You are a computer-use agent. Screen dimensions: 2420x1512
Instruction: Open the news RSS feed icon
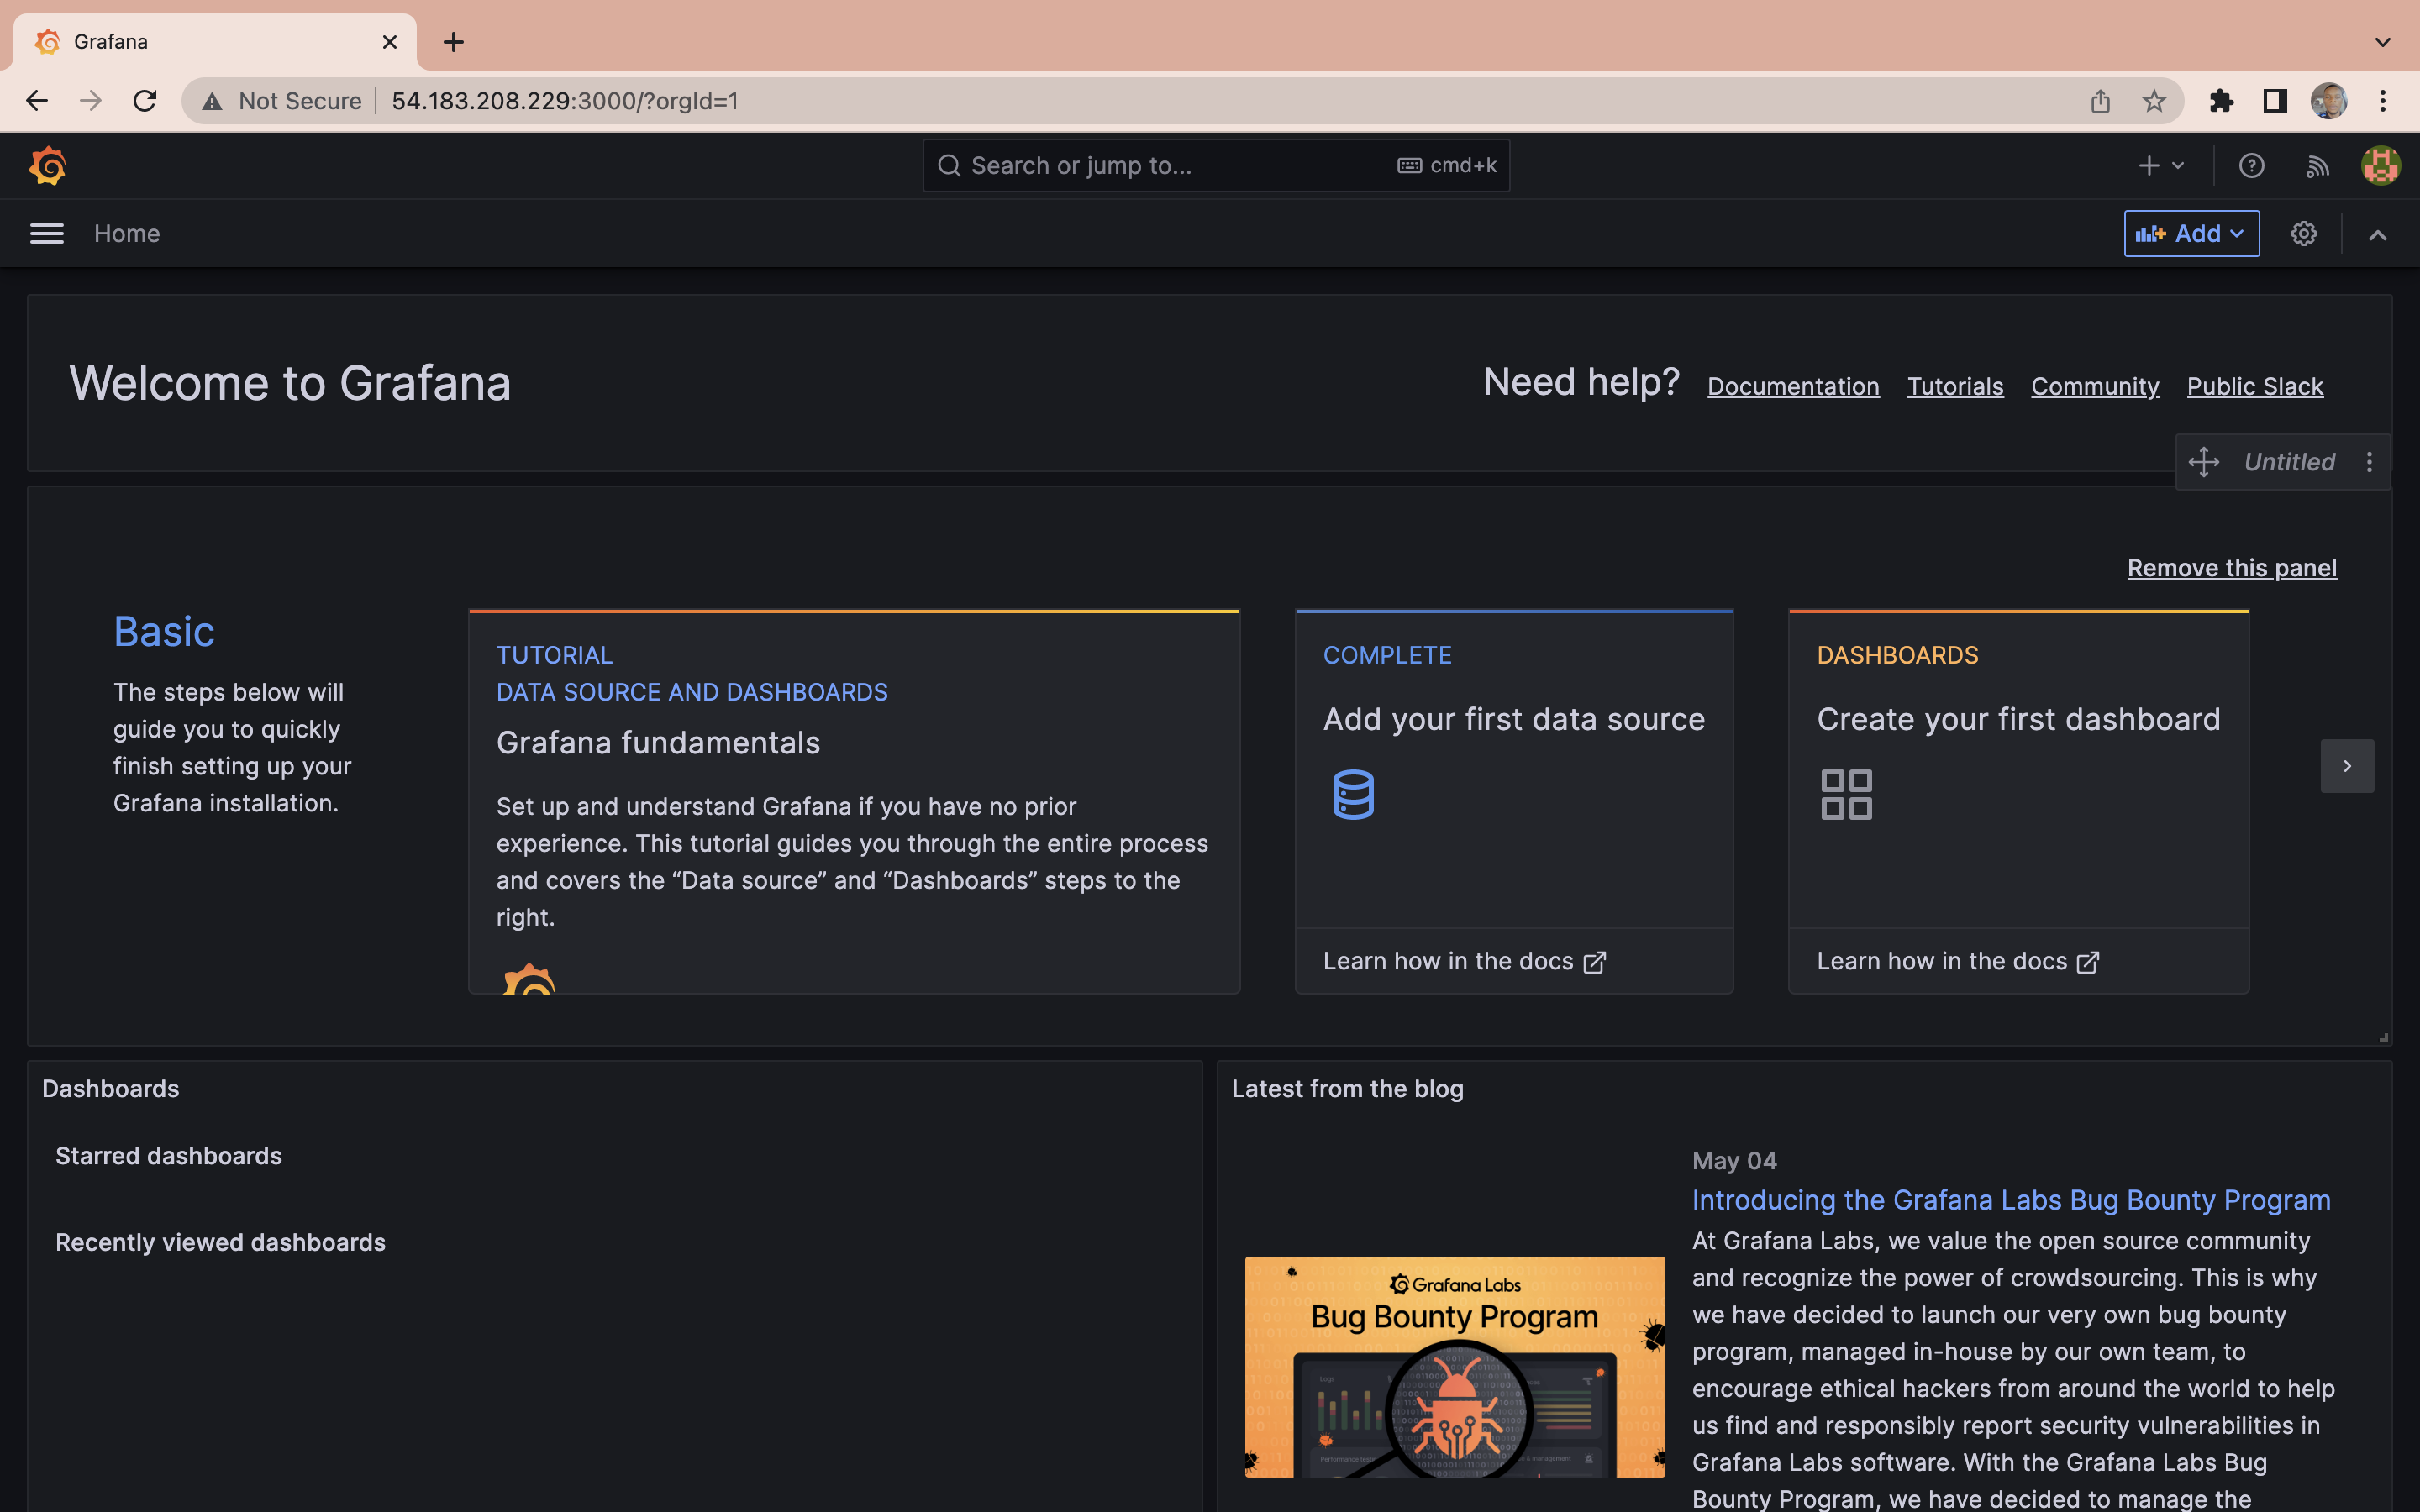click(2317, 166)
